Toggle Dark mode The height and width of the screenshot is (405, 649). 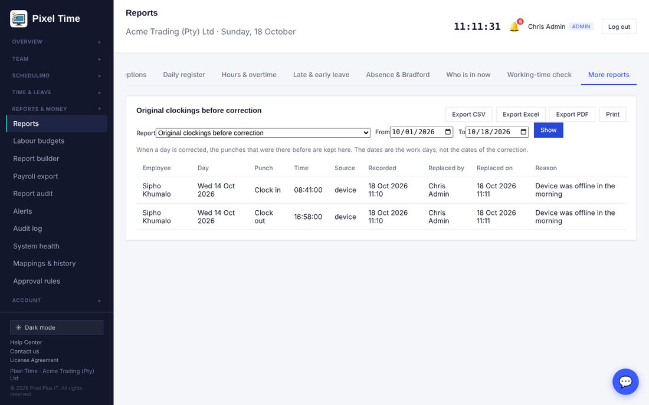57,327
